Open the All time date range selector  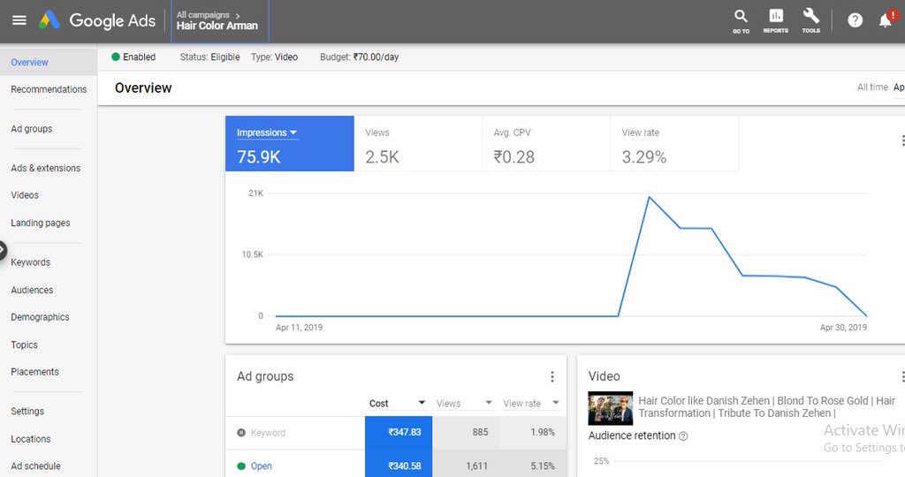point(872,87)
